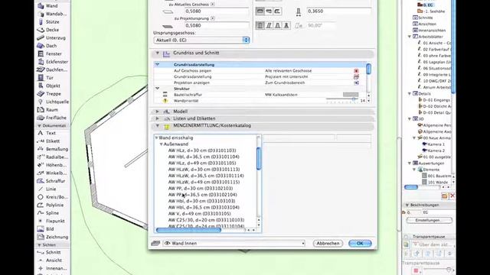This screenshot has height=275, width=490.
Task: Expand the Listen und Etiketten panel
Action: (158, 118)
